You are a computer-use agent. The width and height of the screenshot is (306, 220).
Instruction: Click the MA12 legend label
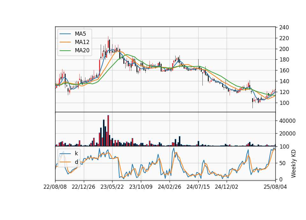coord(82,42)
